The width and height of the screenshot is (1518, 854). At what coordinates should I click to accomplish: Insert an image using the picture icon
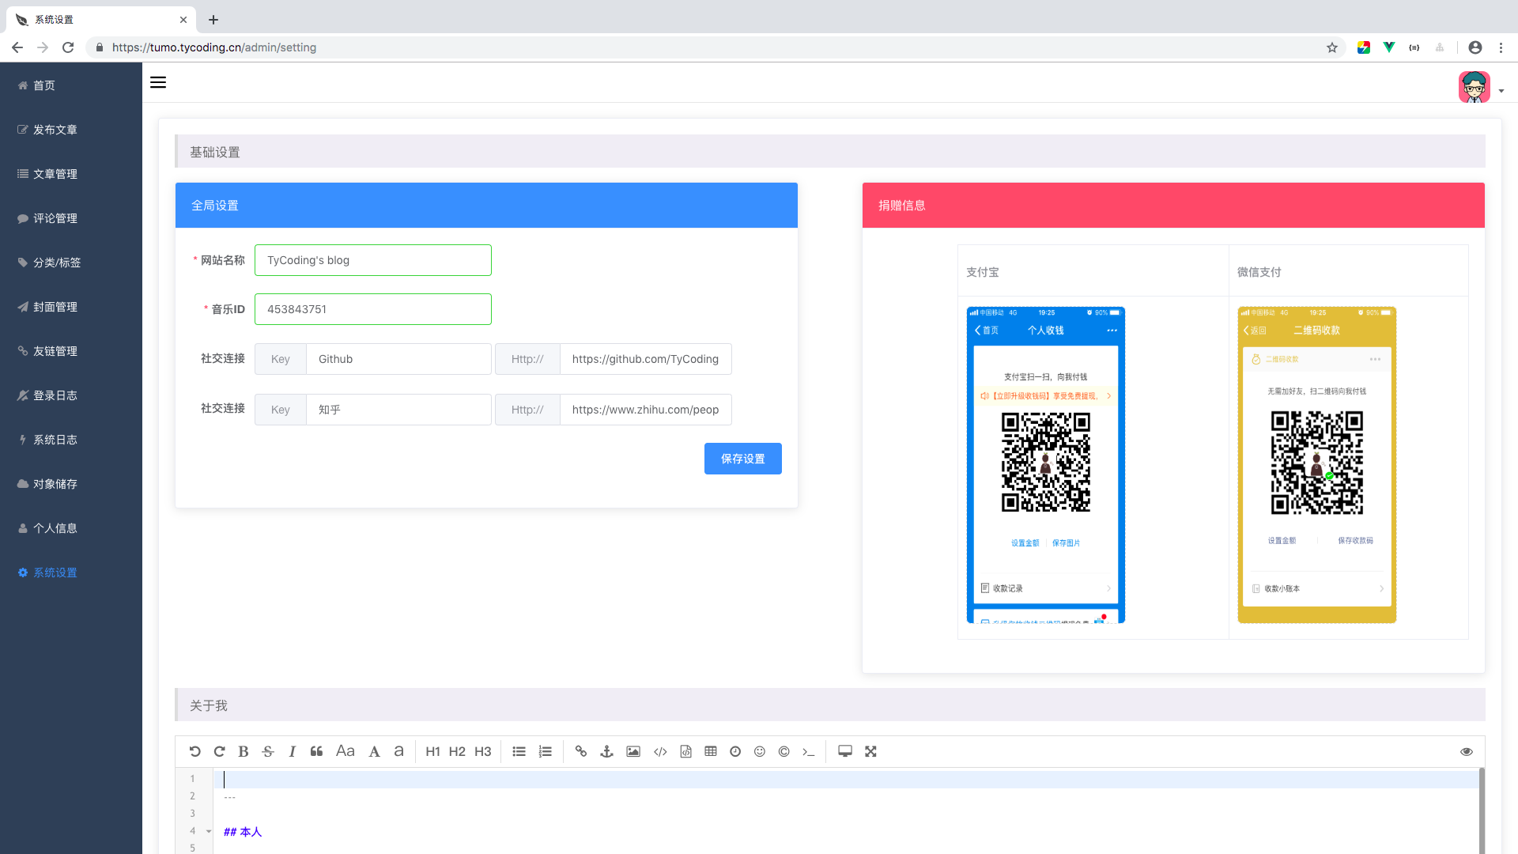pyautogui.click(x=633, y=751)
